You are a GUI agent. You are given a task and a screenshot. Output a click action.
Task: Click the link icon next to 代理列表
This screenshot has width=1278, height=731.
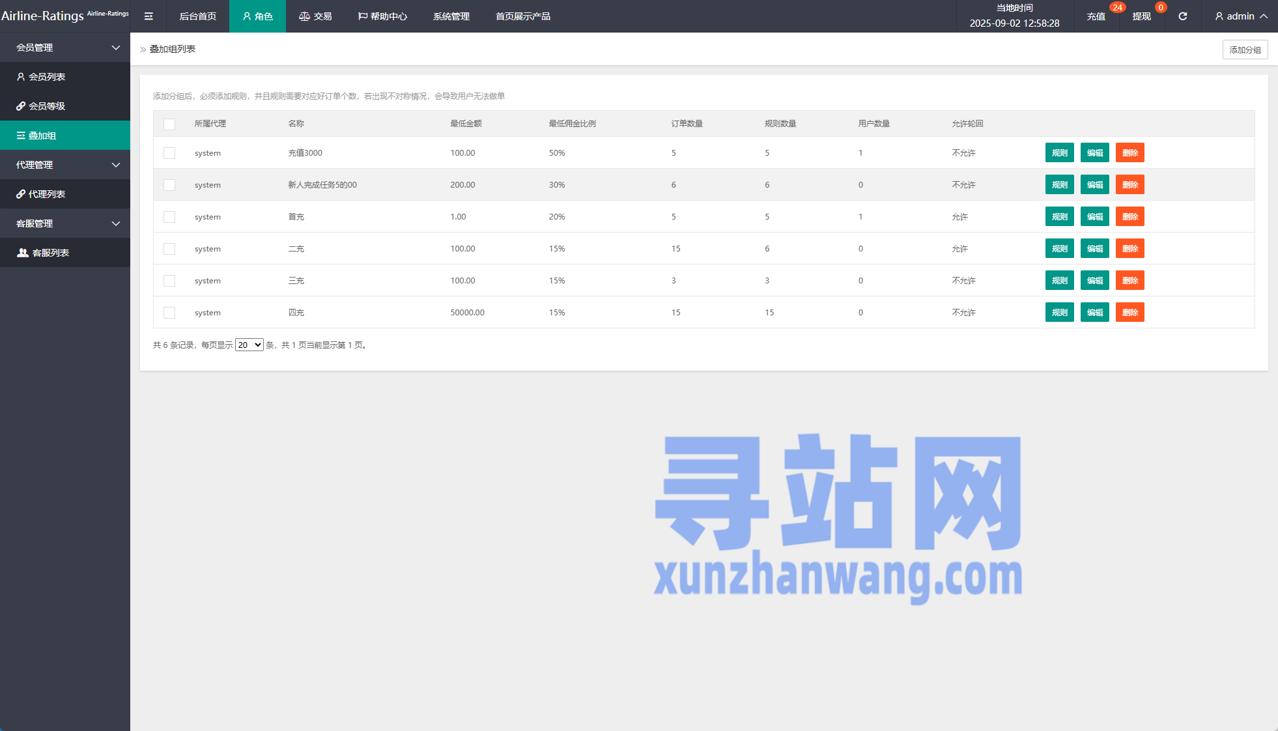pyautogui.click(x=21, y=194)
